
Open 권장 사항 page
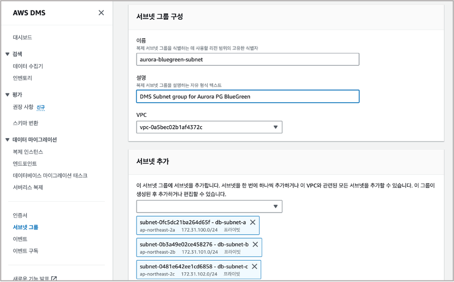coord(23,107)
